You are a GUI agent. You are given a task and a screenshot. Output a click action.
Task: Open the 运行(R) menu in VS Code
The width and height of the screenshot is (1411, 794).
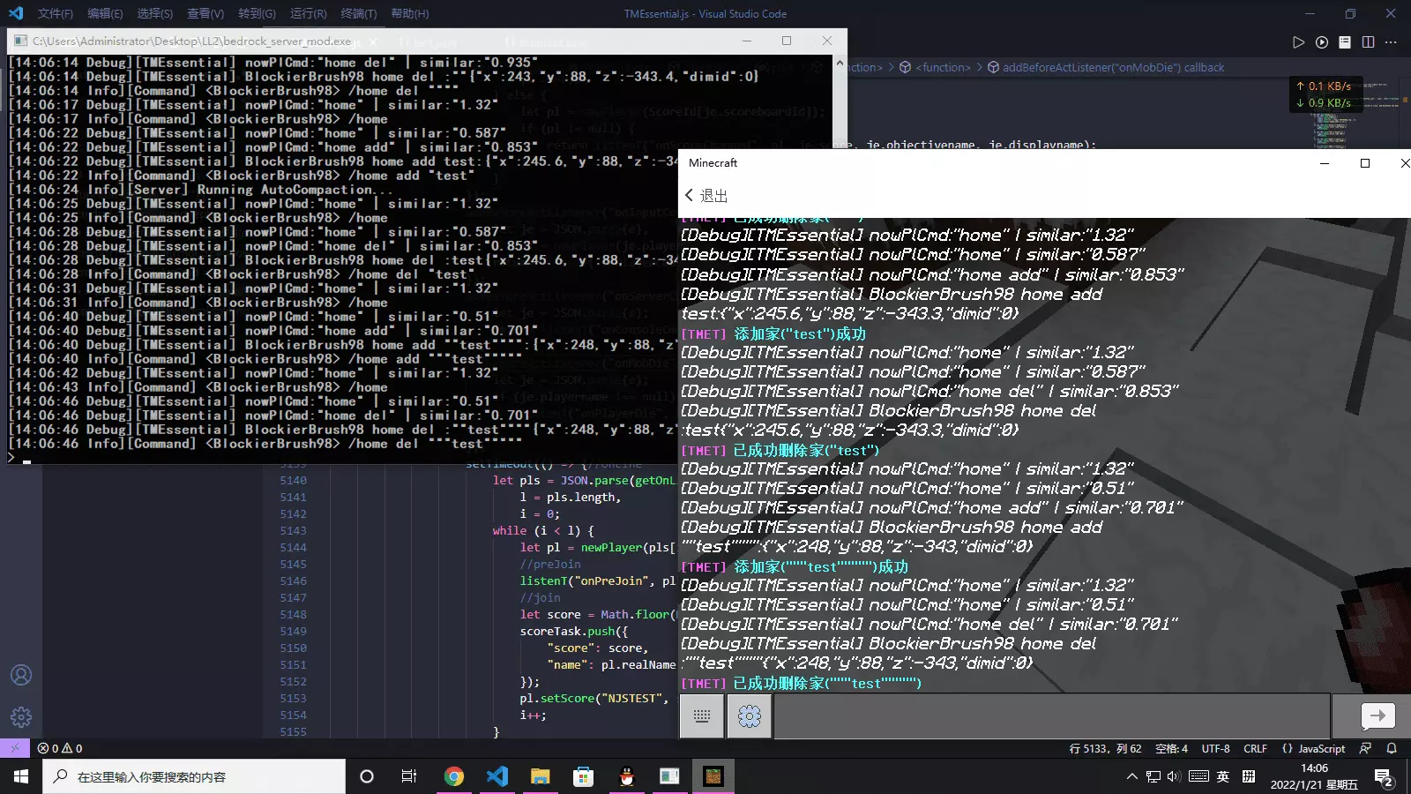[308, 13]
